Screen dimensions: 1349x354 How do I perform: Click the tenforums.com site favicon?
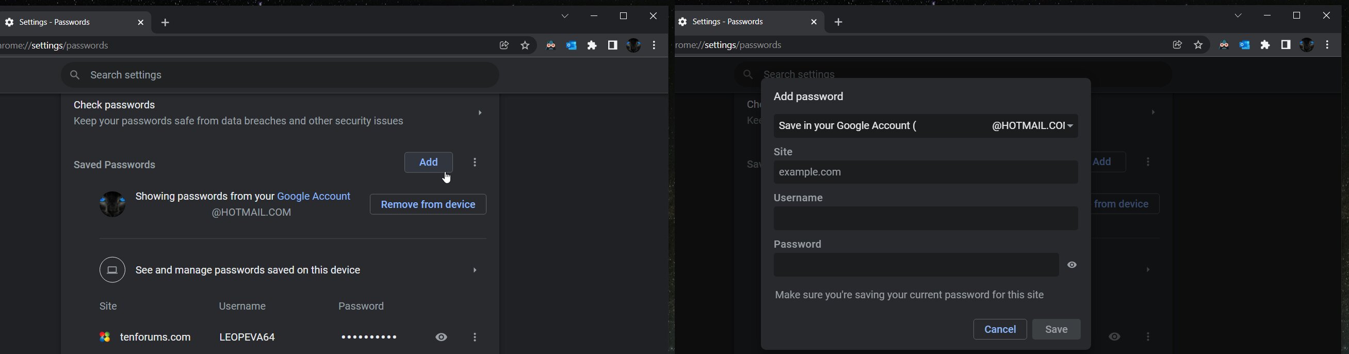tap(105, 337)
